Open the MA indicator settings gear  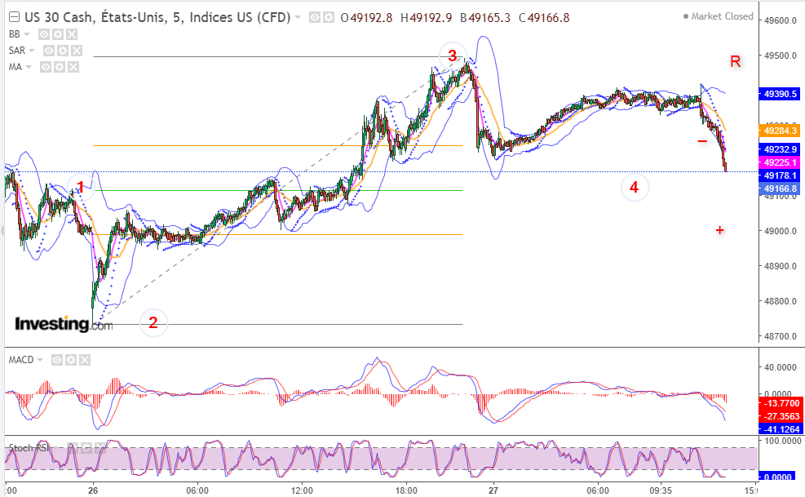click(60, 68)
